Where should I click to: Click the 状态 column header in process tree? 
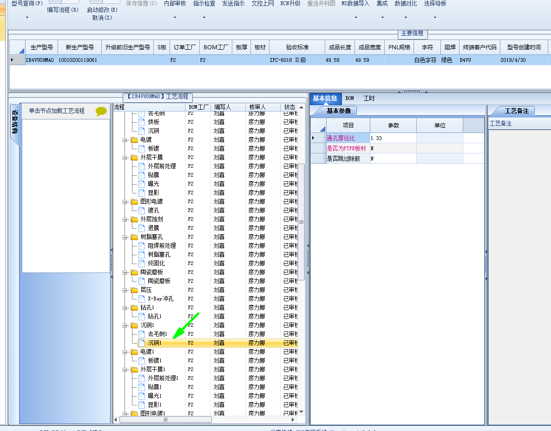click(x=289, y=107)
